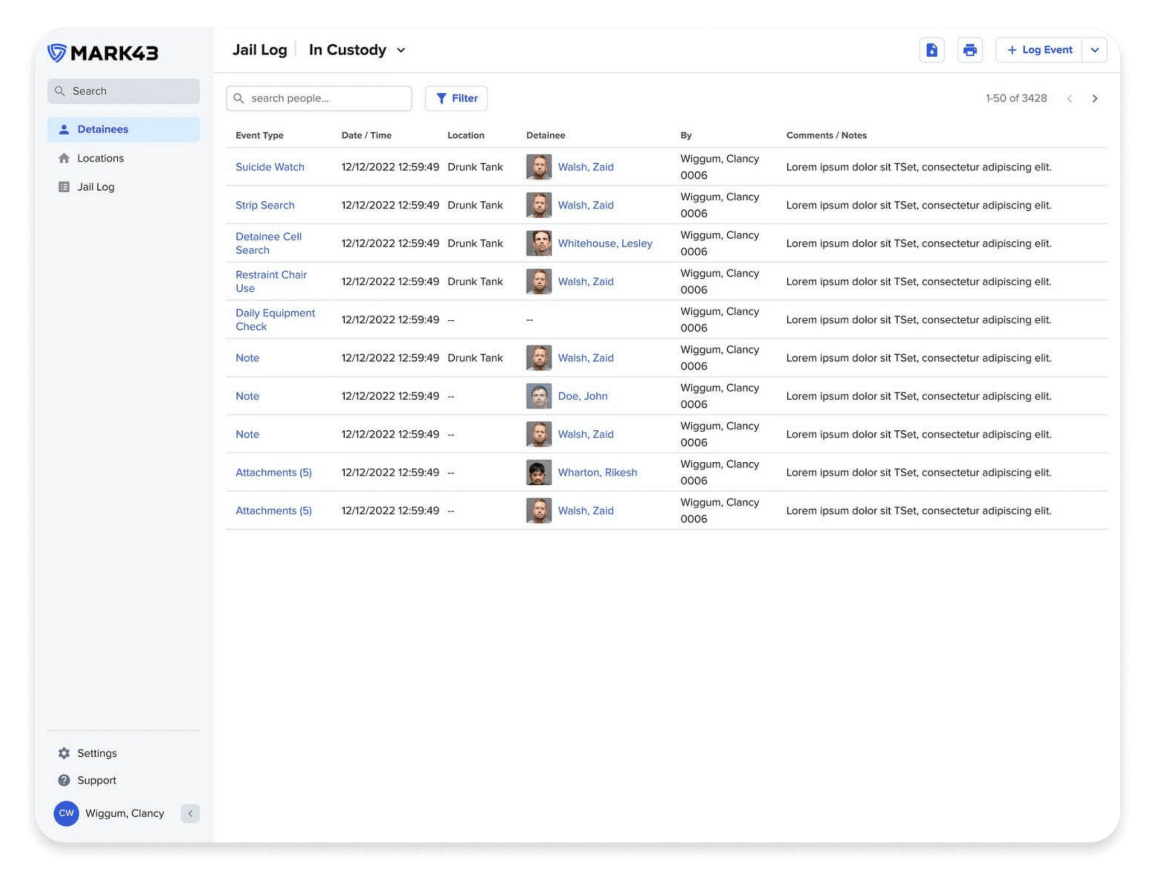The image size is (1155, 870).
Task: Toggle the Filter panel
Action: (456, 98)
